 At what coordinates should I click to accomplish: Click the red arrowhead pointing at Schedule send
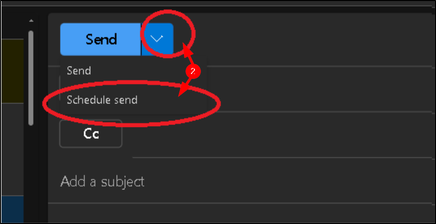pyautogui.click(x=183, y=91)
